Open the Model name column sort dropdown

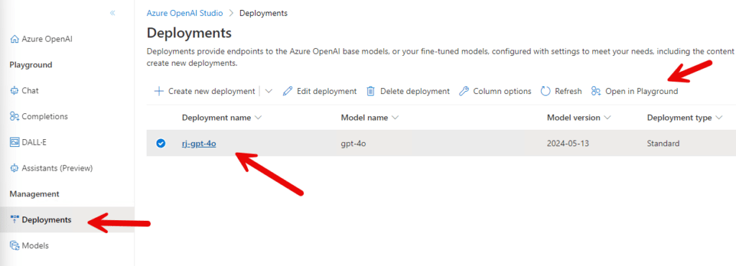coord(395,118)
